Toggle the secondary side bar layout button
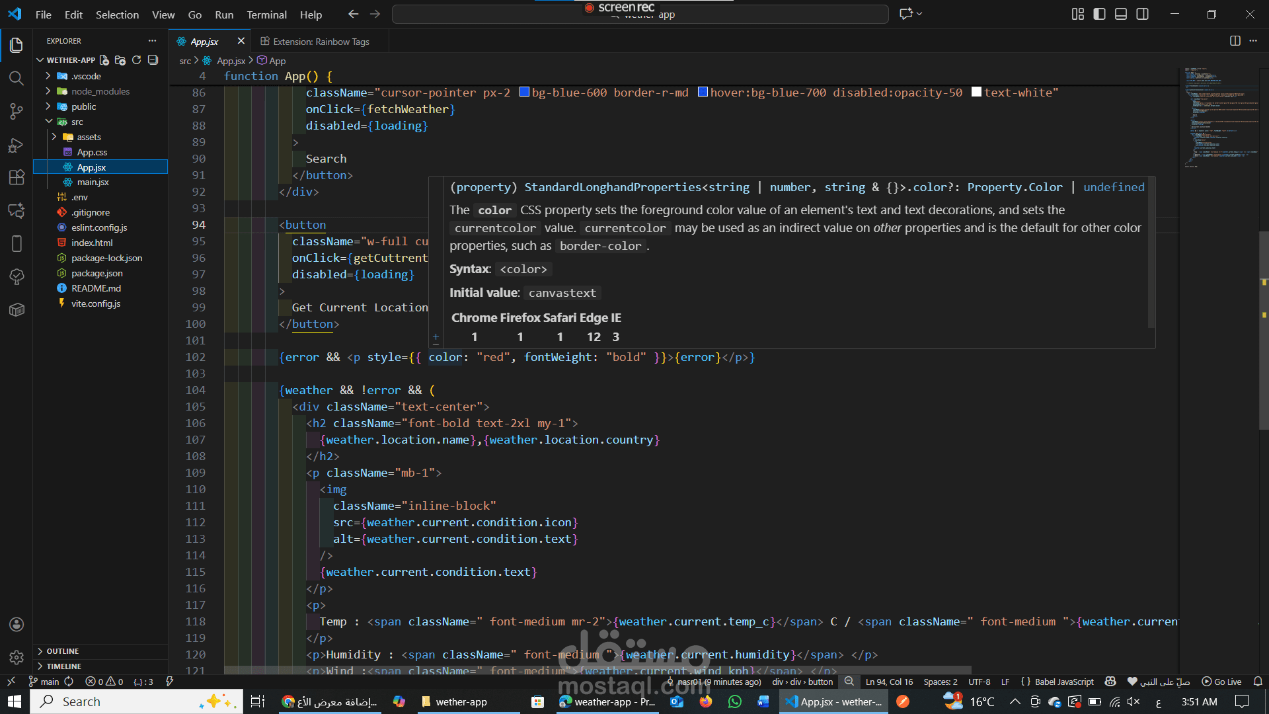The height and width of the screenshot is (714, 1269). 1142,15
